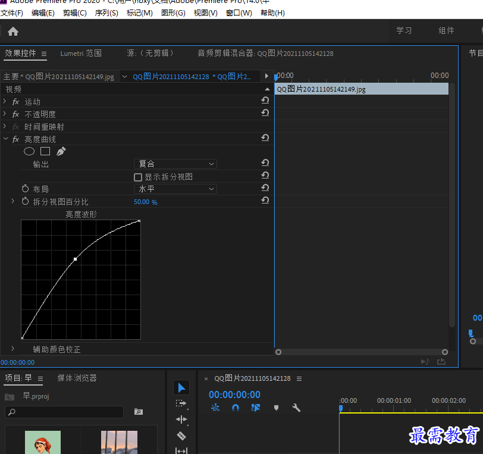Open the 文件(F) menu
Viewport: 483px width, 454px height.
(x=12, y=13)
